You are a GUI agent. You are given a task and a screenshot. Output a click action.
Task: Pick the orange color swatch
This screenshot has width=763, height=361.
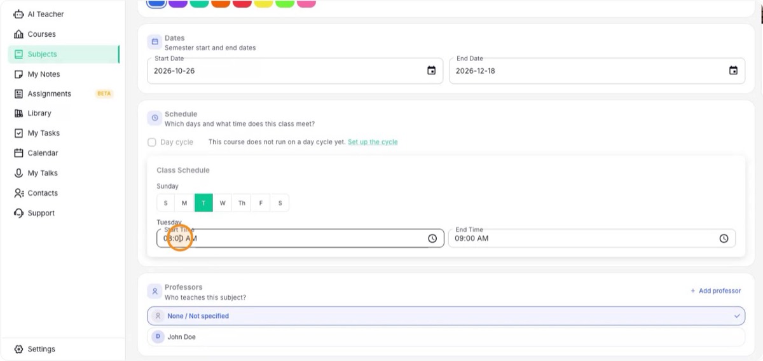[x=221, y=3]
